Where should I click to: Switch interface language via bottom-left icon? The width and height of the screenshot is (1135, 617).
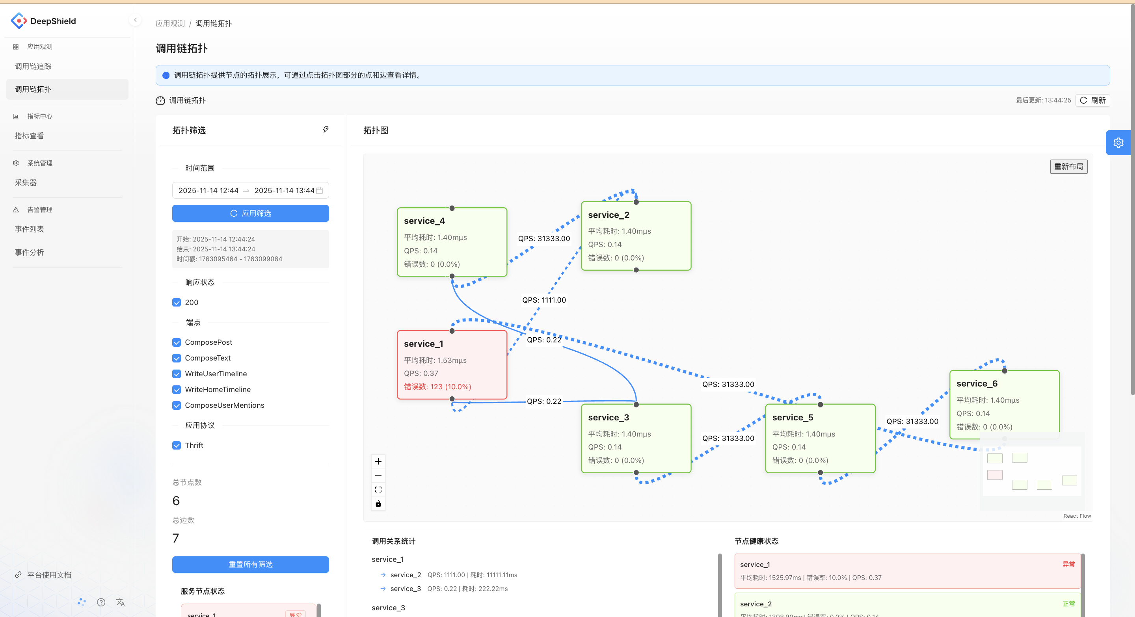(121, 602)
